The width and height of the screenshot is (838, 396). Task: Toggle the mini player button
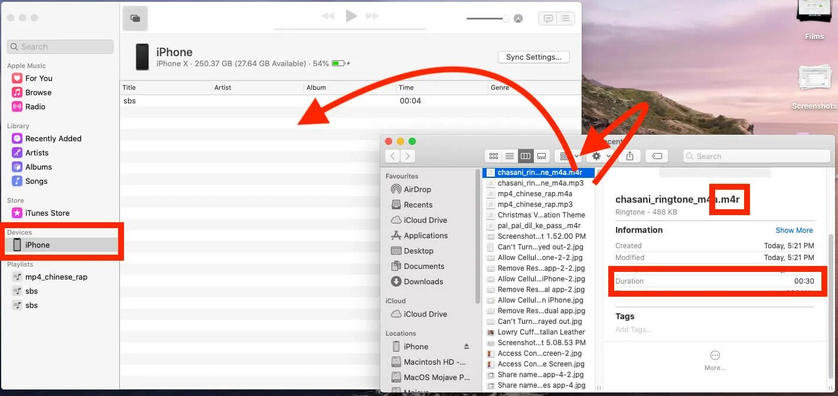point(135,18)
